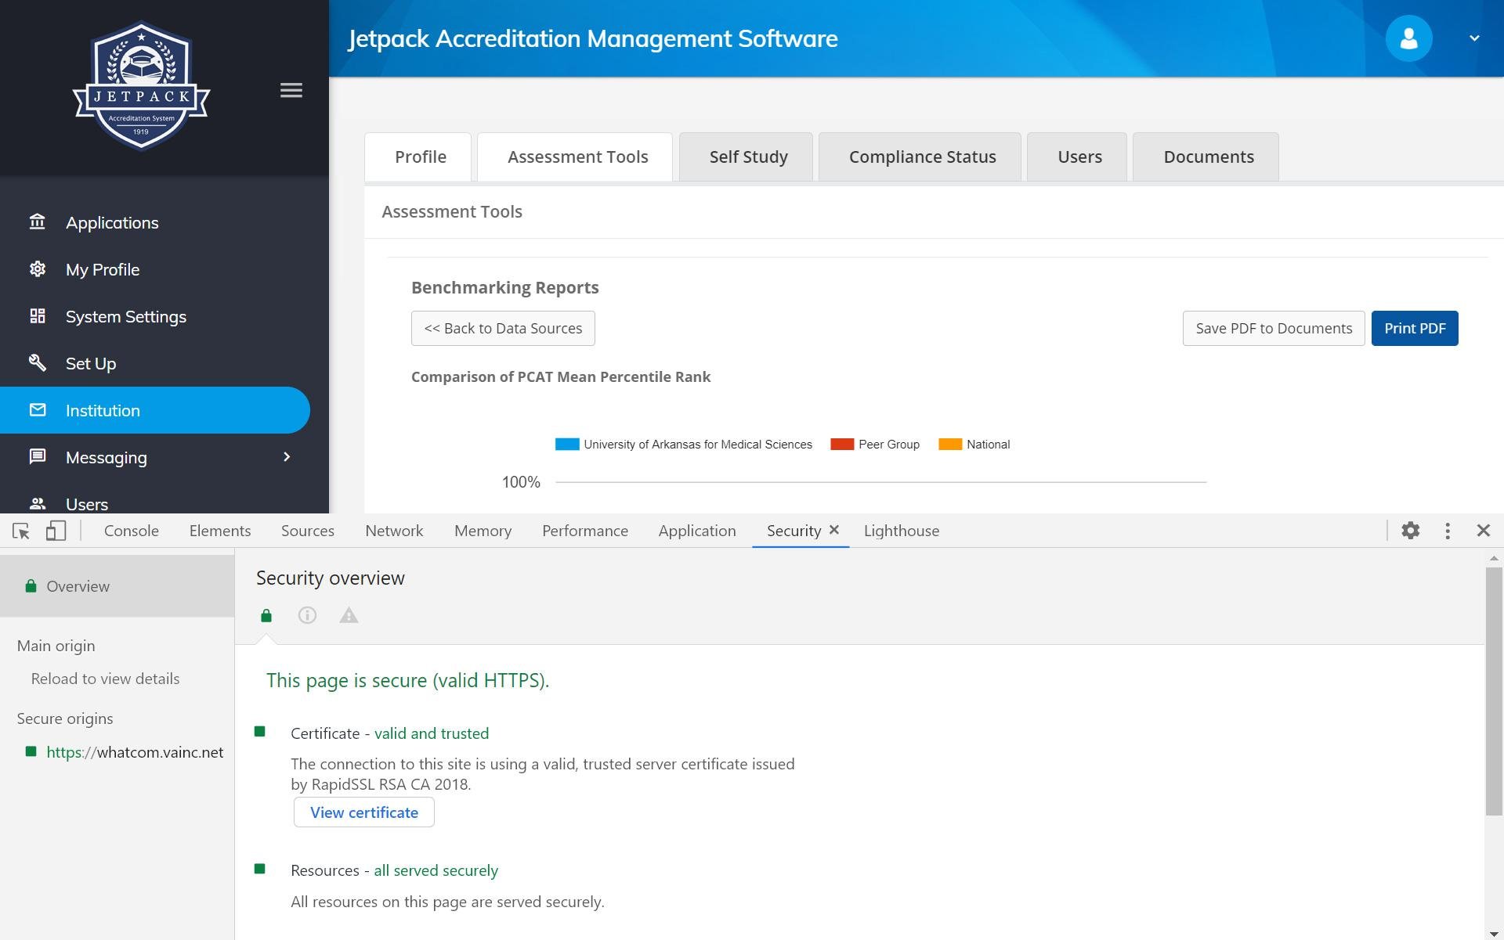This screenshot has width=1504, height=940.
Task: Click the Print PDF button
Action: click(x=1414, y=329)
